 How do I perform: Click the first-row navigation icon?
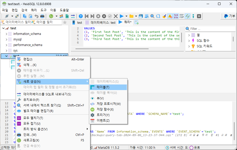coord(87,16)
